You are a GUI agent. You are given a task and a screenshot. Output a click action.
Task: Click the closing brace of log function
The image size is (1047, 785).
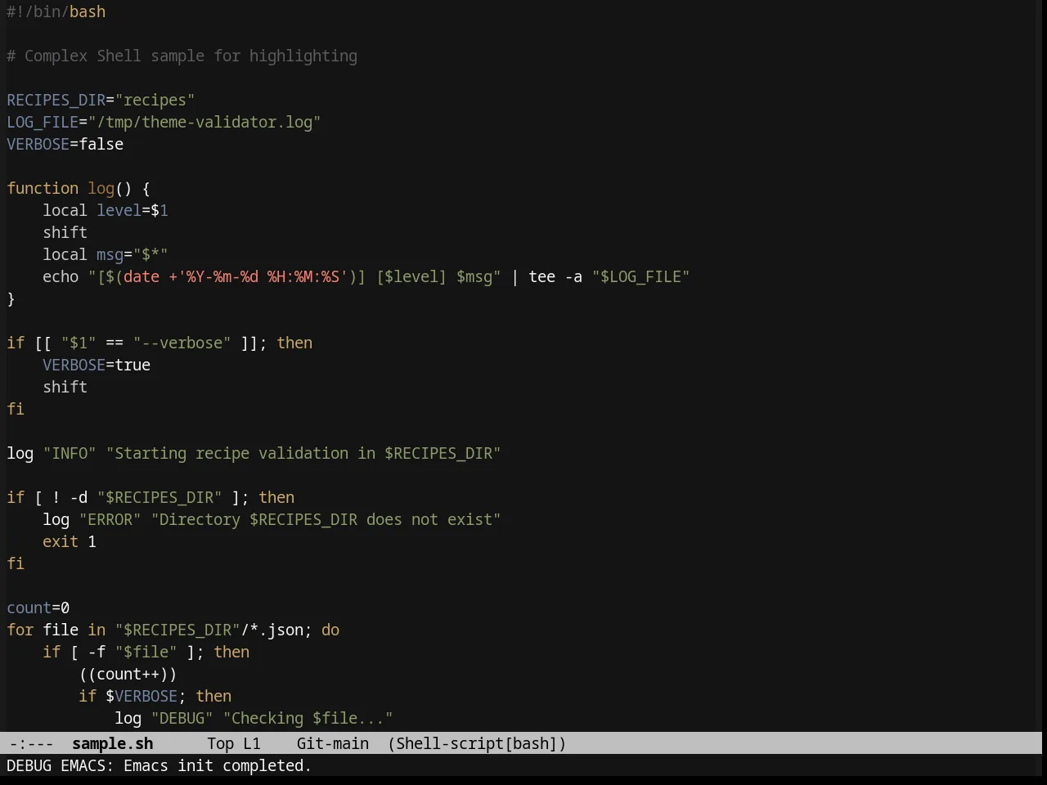click(11, 298)
